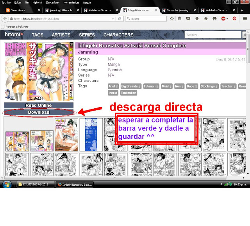The image size is (250, 226).
Task: Select the Stockings tag
Action: (209, 86)
